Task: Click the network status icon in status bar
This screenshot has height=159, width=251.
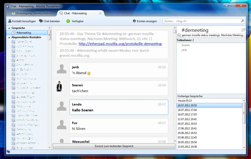Action: (x=8, y=152)
